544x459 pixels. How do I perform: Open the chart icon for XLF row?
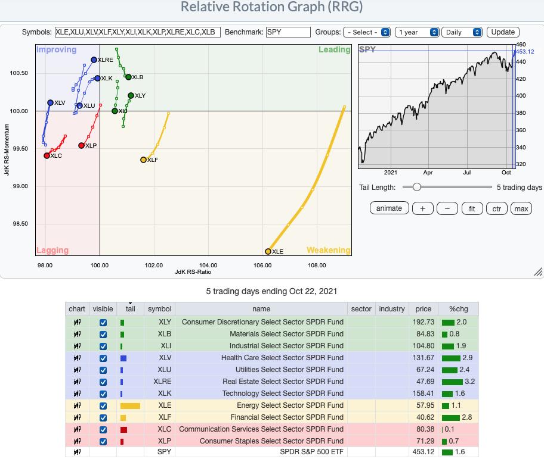click(x=77, y=417)
